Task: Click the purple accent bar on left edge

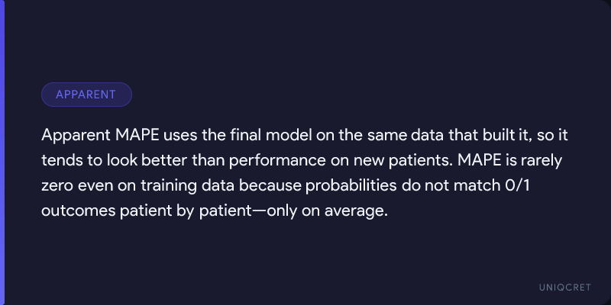Action: point(2,152)
